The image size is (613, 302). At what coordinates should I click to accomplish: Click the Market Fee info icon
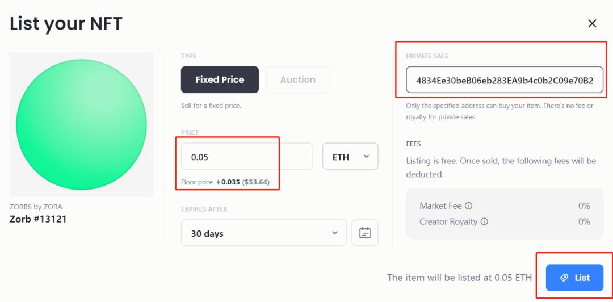click(469, 206)
